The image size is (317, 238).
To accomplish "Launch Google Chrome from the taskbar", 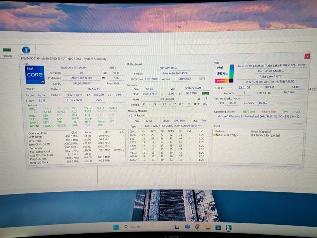I will tap(198, 227).
